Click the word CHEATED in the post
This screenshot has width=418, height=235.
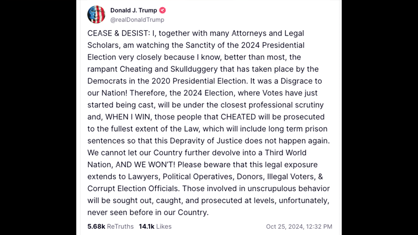[x=238, y=117]
